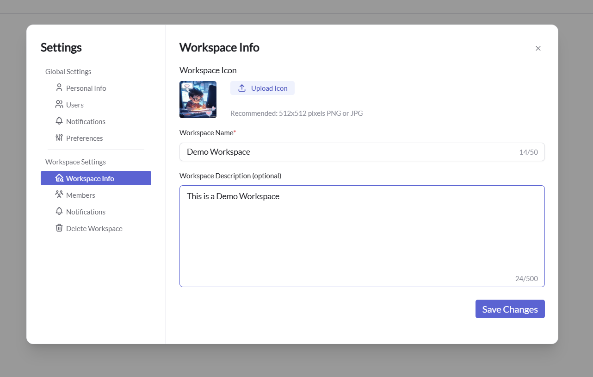Click the workspace icon thumbnail image
This screenshot has width=593, height=377.
point(198,99)
